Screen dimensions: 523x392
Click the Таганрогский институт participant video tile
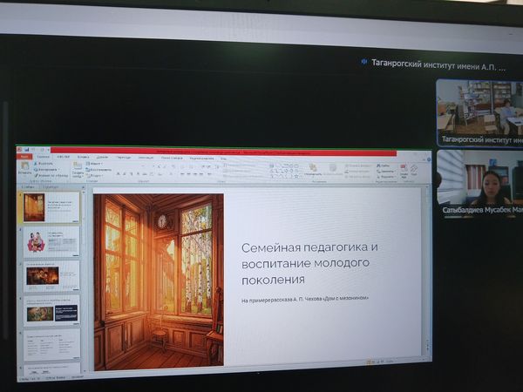tap(479, 112)
